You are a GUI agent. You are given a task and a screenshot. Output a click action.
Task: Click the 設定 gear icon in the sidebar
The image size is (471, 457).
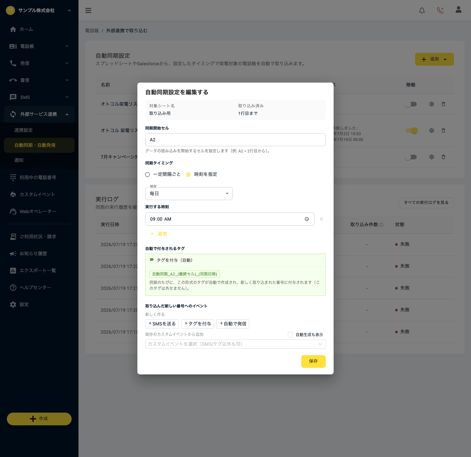tap(13, 305)
